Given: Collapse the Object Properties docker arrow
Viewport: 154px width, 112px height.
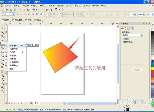Looking at the screenshot, I should coord(146,24).
